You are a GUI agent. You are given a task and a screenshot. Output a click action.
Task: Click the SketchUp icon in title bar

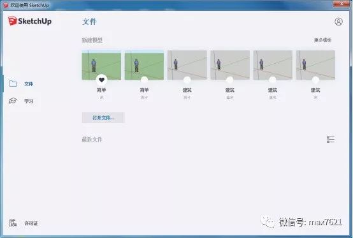pyautogui.click(x=6, y=5)
